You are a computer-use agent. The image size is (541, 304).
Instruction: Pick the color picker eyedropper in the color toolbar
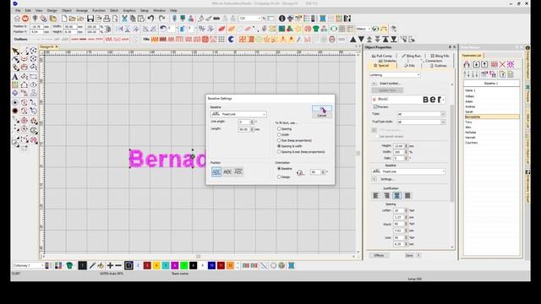(92, 265)
